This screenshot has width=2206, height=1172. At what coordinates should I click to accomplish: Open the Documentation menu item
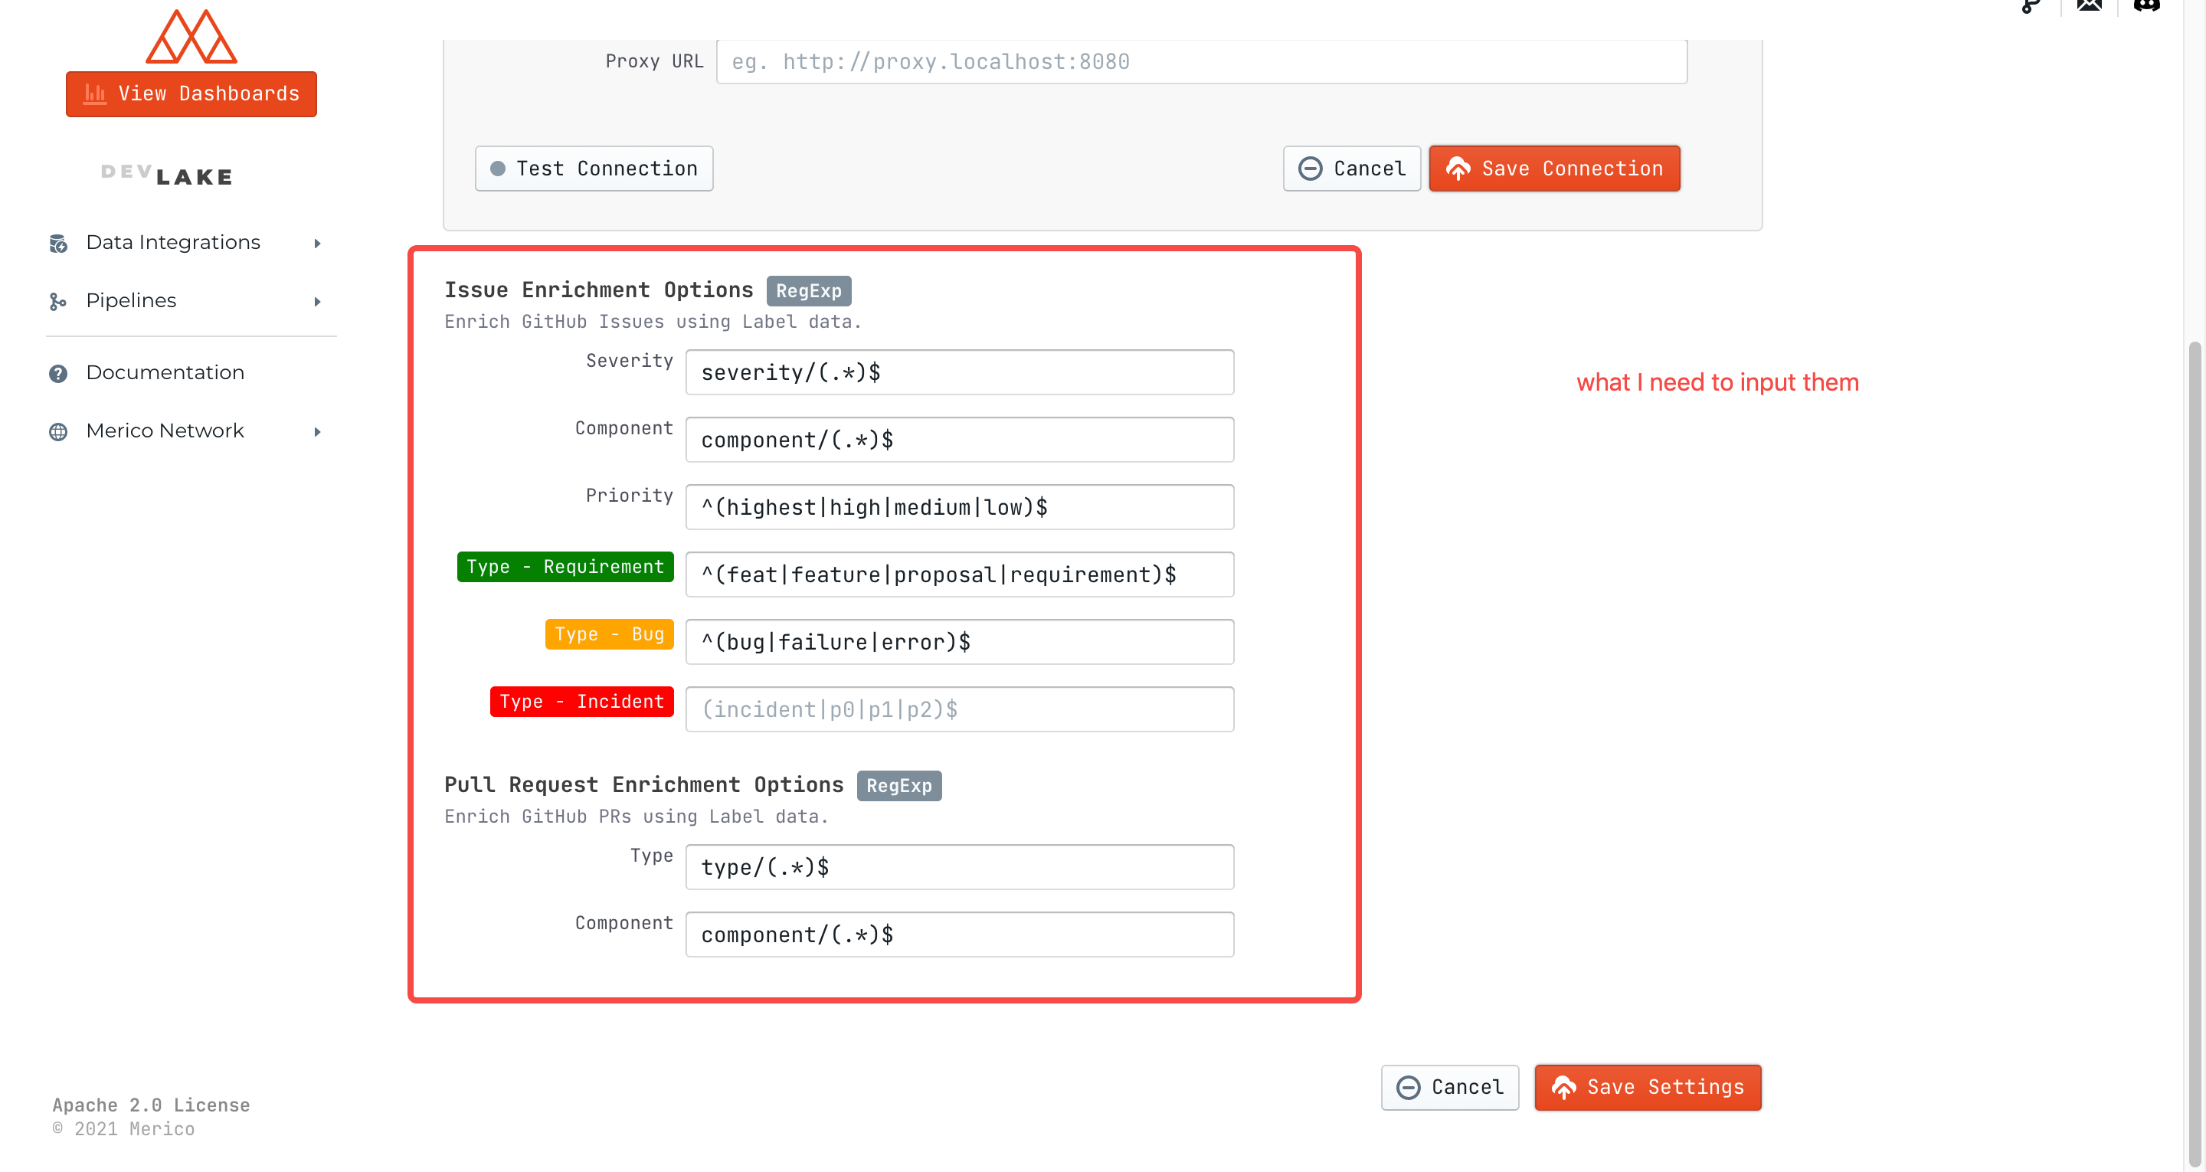click(x=165, y=373)
